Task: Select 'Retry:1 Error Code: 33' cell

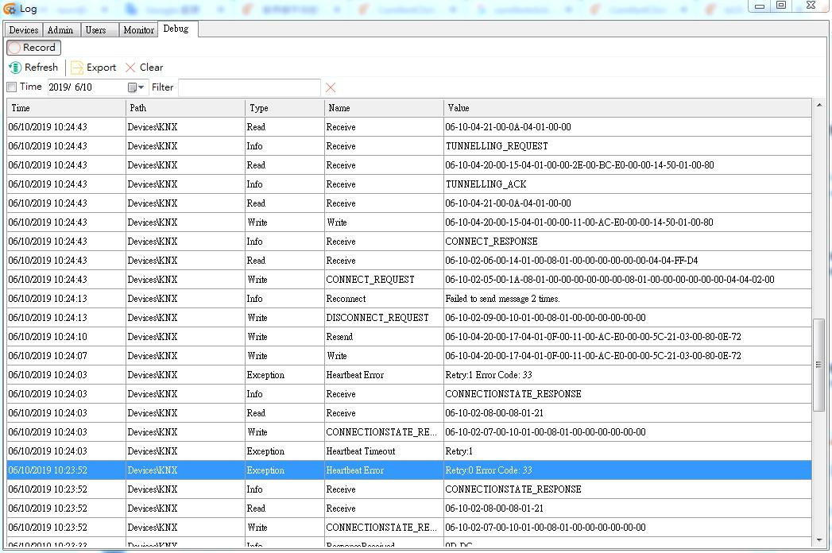Action: click(x=627, y=375)
